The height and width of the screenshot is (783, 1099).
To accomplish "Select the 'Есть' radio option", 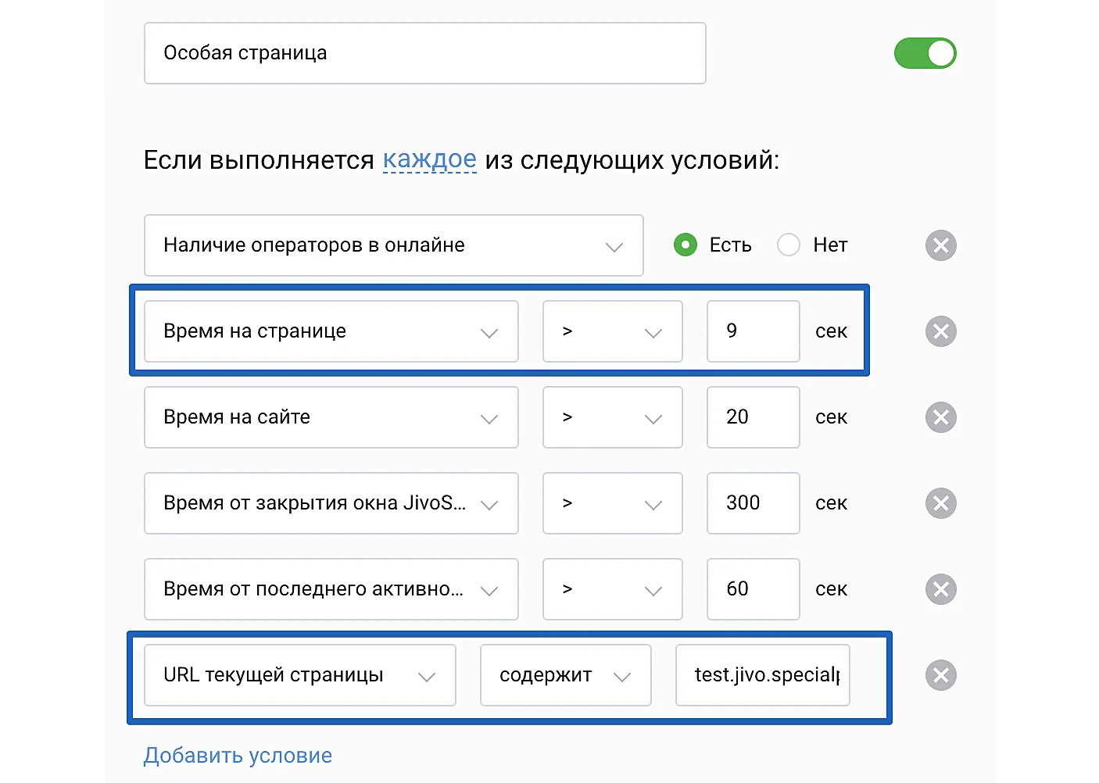I will [x=686, y=245].
